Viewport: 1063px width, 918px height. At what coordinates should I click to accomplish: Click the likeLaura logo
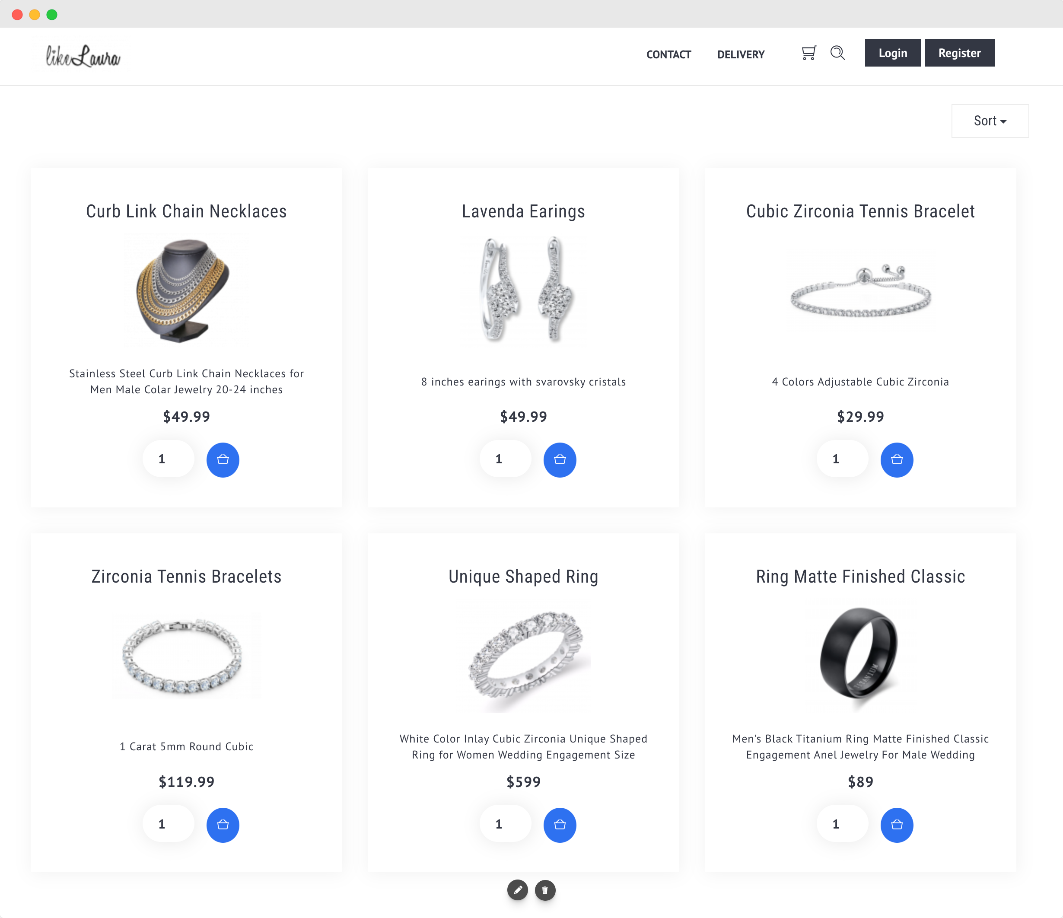click(83, 56)
